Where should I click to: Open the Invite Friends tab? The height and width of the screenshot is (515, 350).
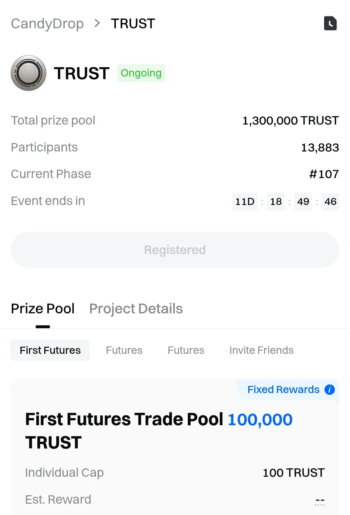point(261,350)
